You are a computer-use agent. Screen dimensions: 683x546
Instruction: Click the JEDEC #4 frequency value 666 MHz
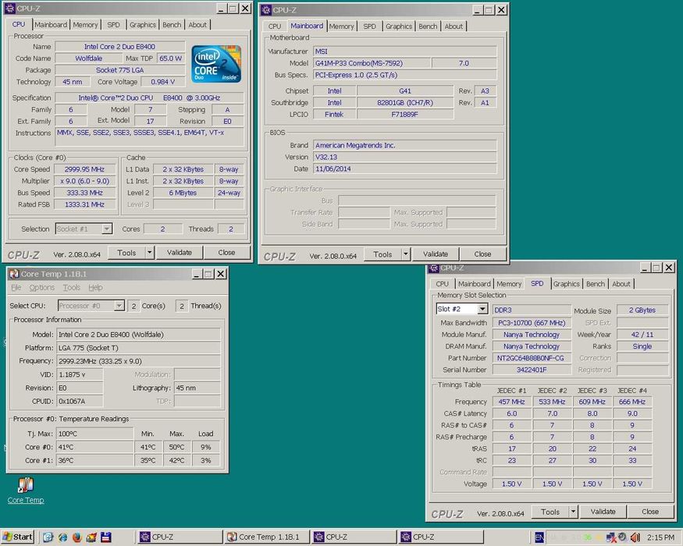click(x=632, y=402)
